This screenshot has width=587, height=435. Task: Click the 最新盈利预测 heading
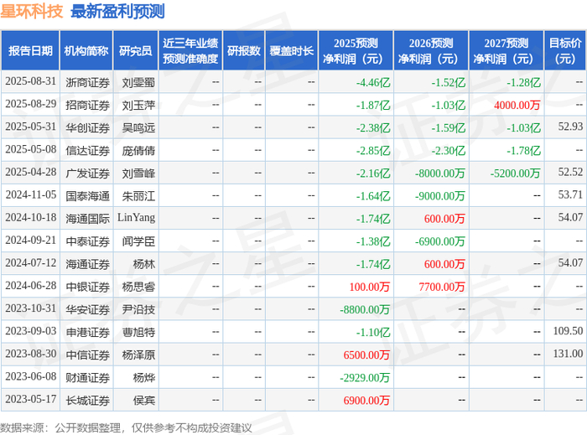pos(117,11)
